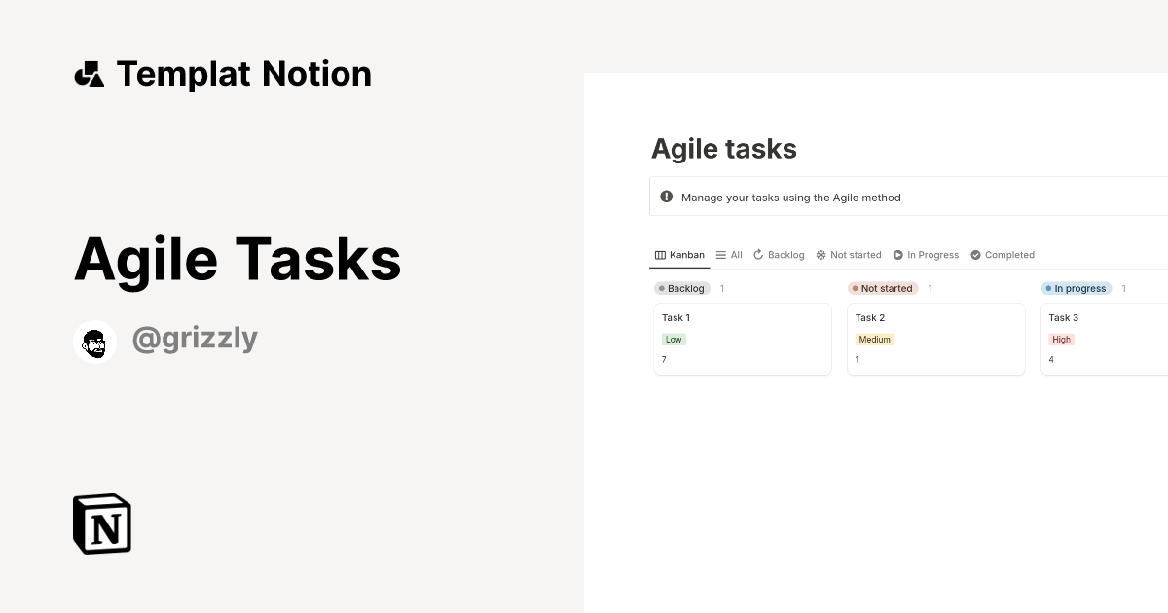Select the High priority tag on Task 3
The height and width of the screenshot is (613, 1168).
tap(1061, 339)
